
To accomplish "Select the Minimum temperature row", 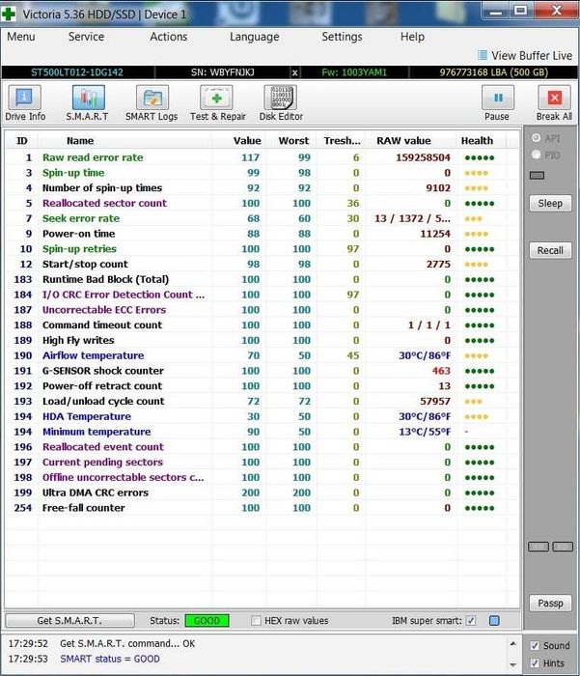I will 262,432.
